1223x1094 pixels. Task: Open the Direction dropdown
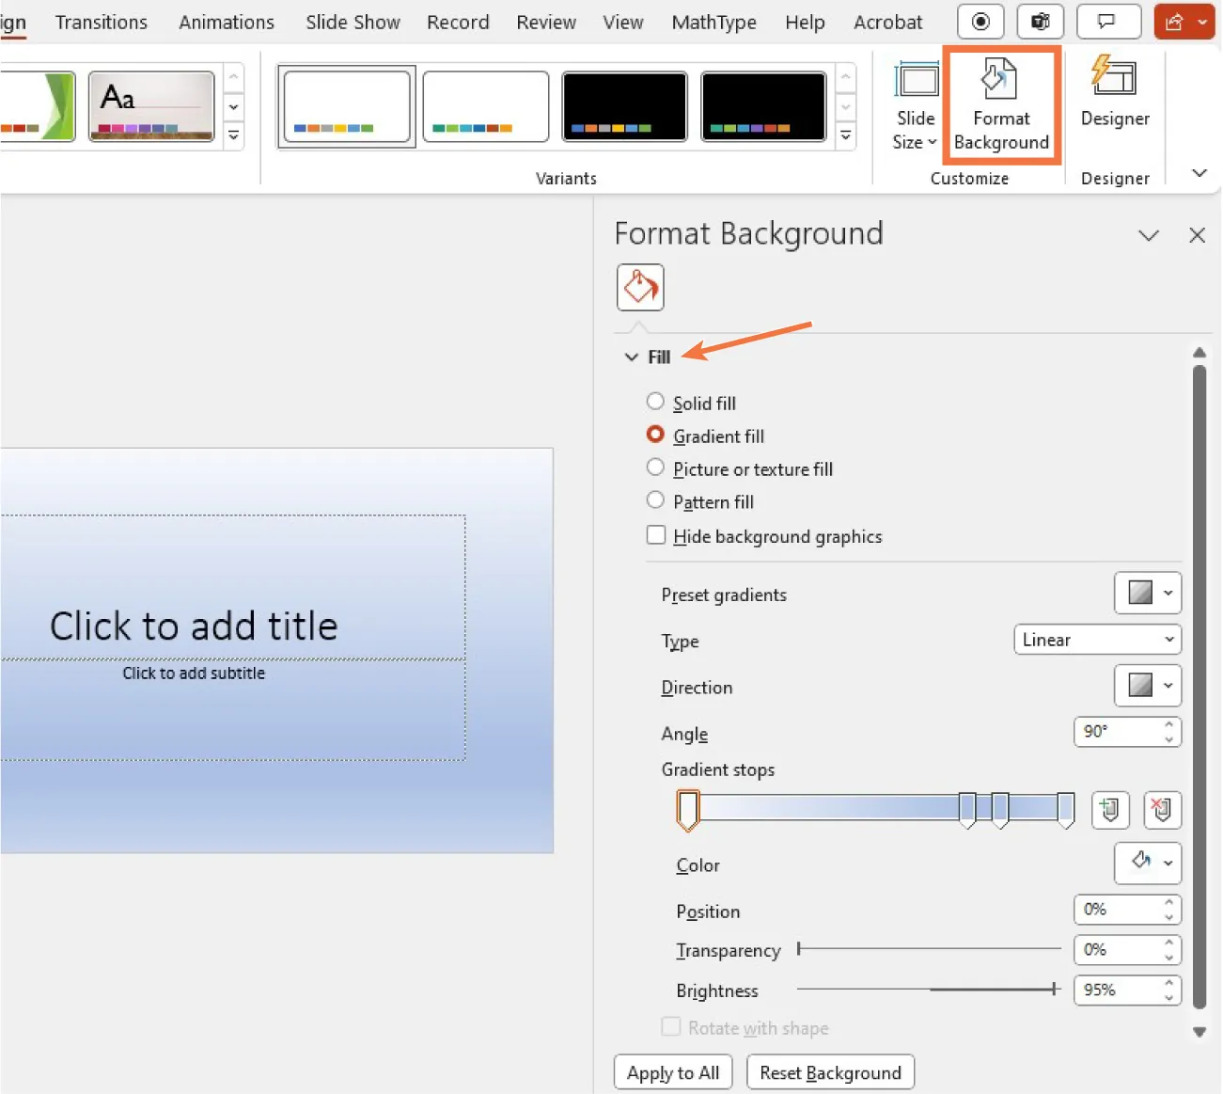[1147, 686]
